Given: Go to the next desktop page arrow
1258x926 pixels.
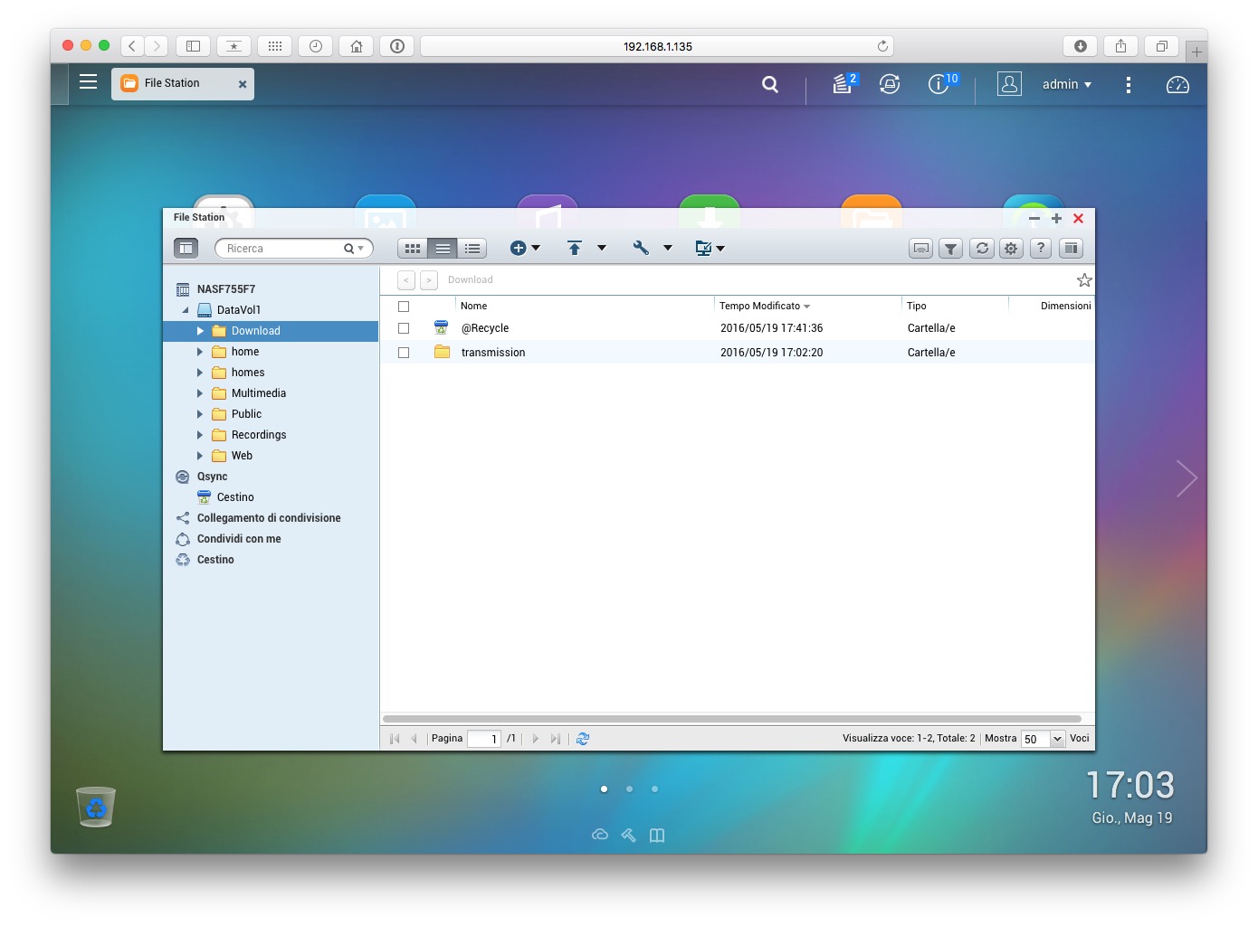Looking at the screenshot, I should (x=1187, y=478).
